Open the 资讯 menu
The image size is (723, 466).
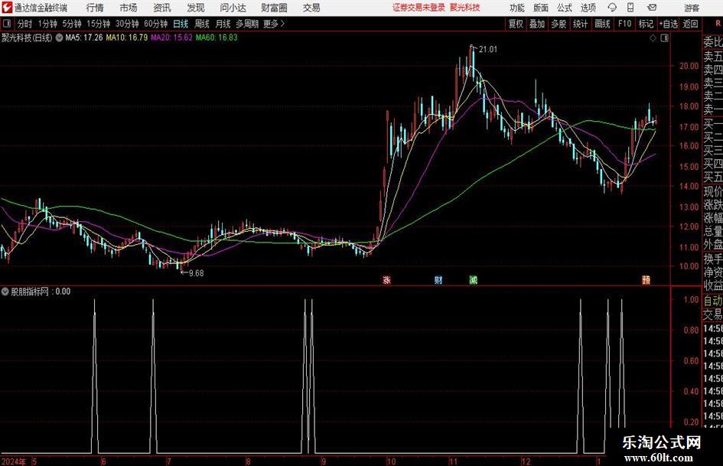162,8
